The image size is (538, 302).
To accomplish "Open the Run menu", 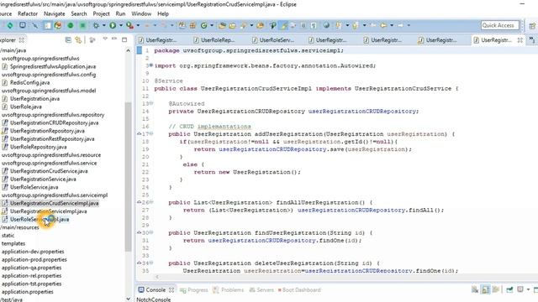I will click(120, 13).
